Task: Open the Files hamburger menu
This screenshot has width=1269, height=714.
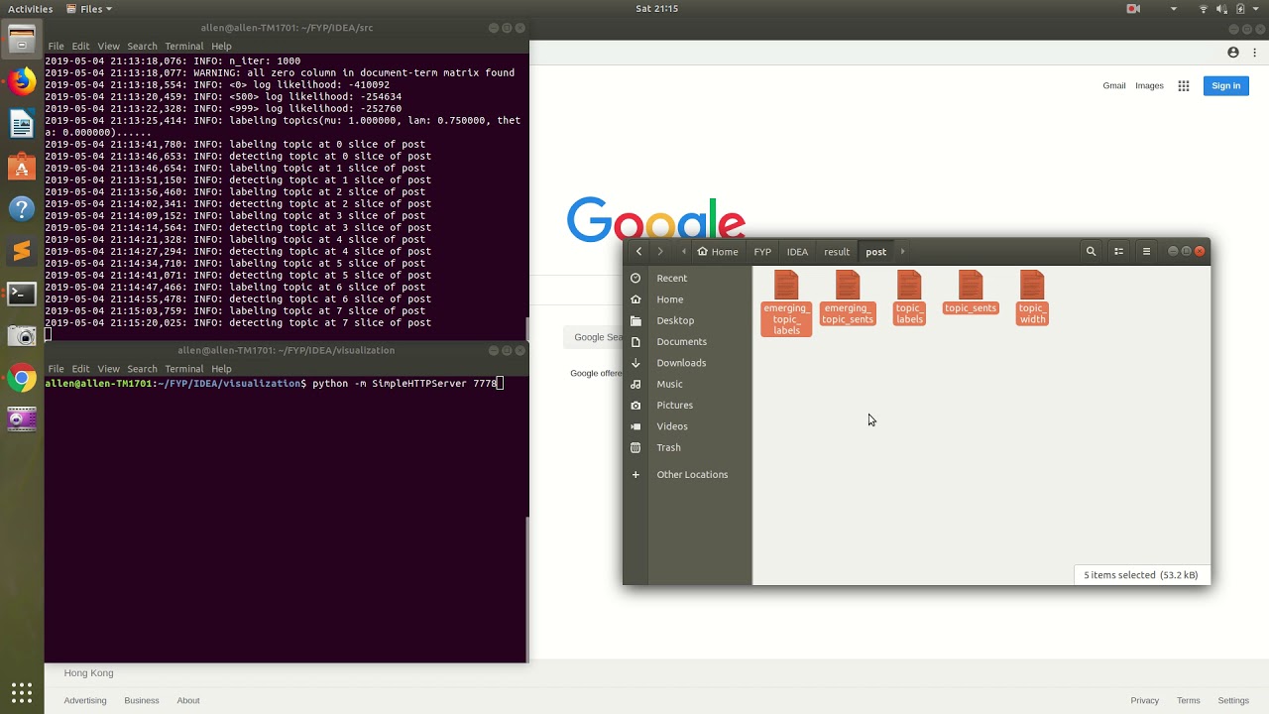Action: point(1146,252)
